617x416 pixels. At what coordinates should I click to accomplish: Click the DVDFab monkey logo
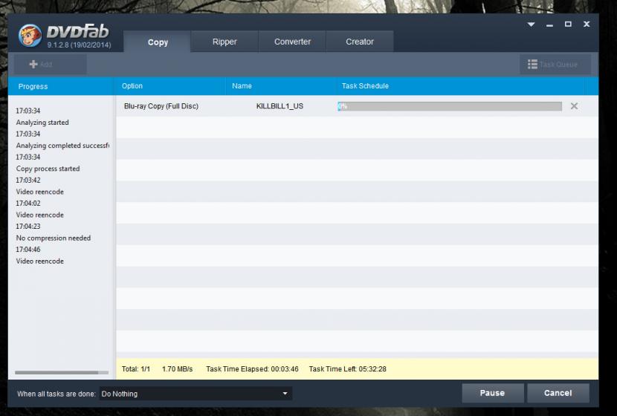(30, 36)
